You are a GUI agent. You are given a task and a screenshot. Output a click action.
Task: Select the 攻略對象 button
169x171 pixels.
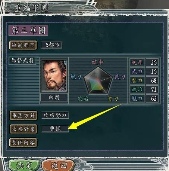(24, 129)
